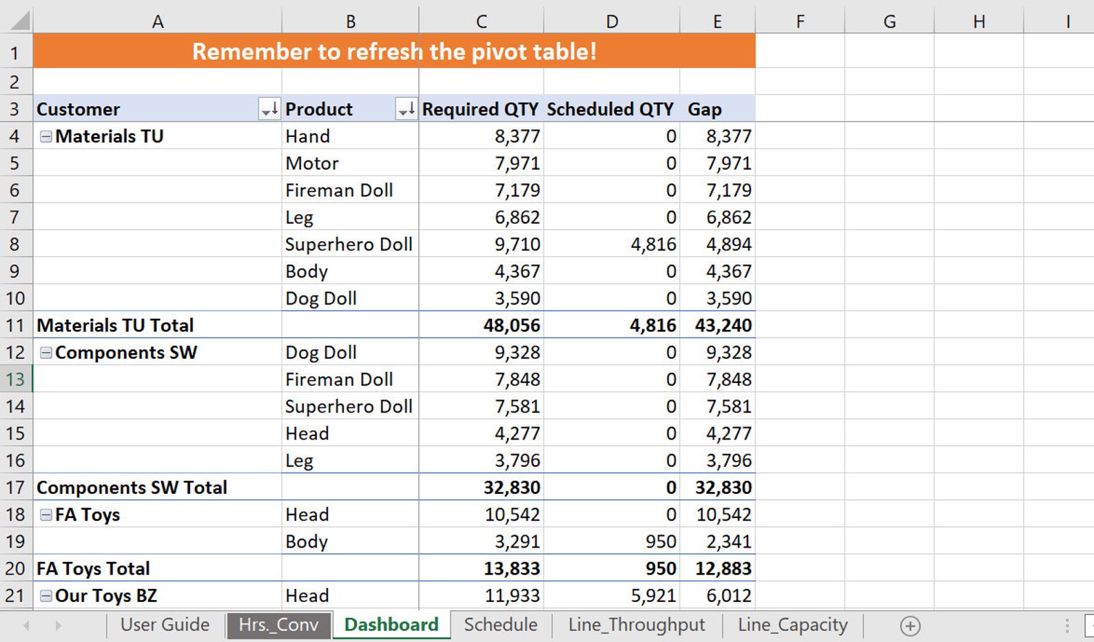
Task: Select column A header
Action: 158,21
